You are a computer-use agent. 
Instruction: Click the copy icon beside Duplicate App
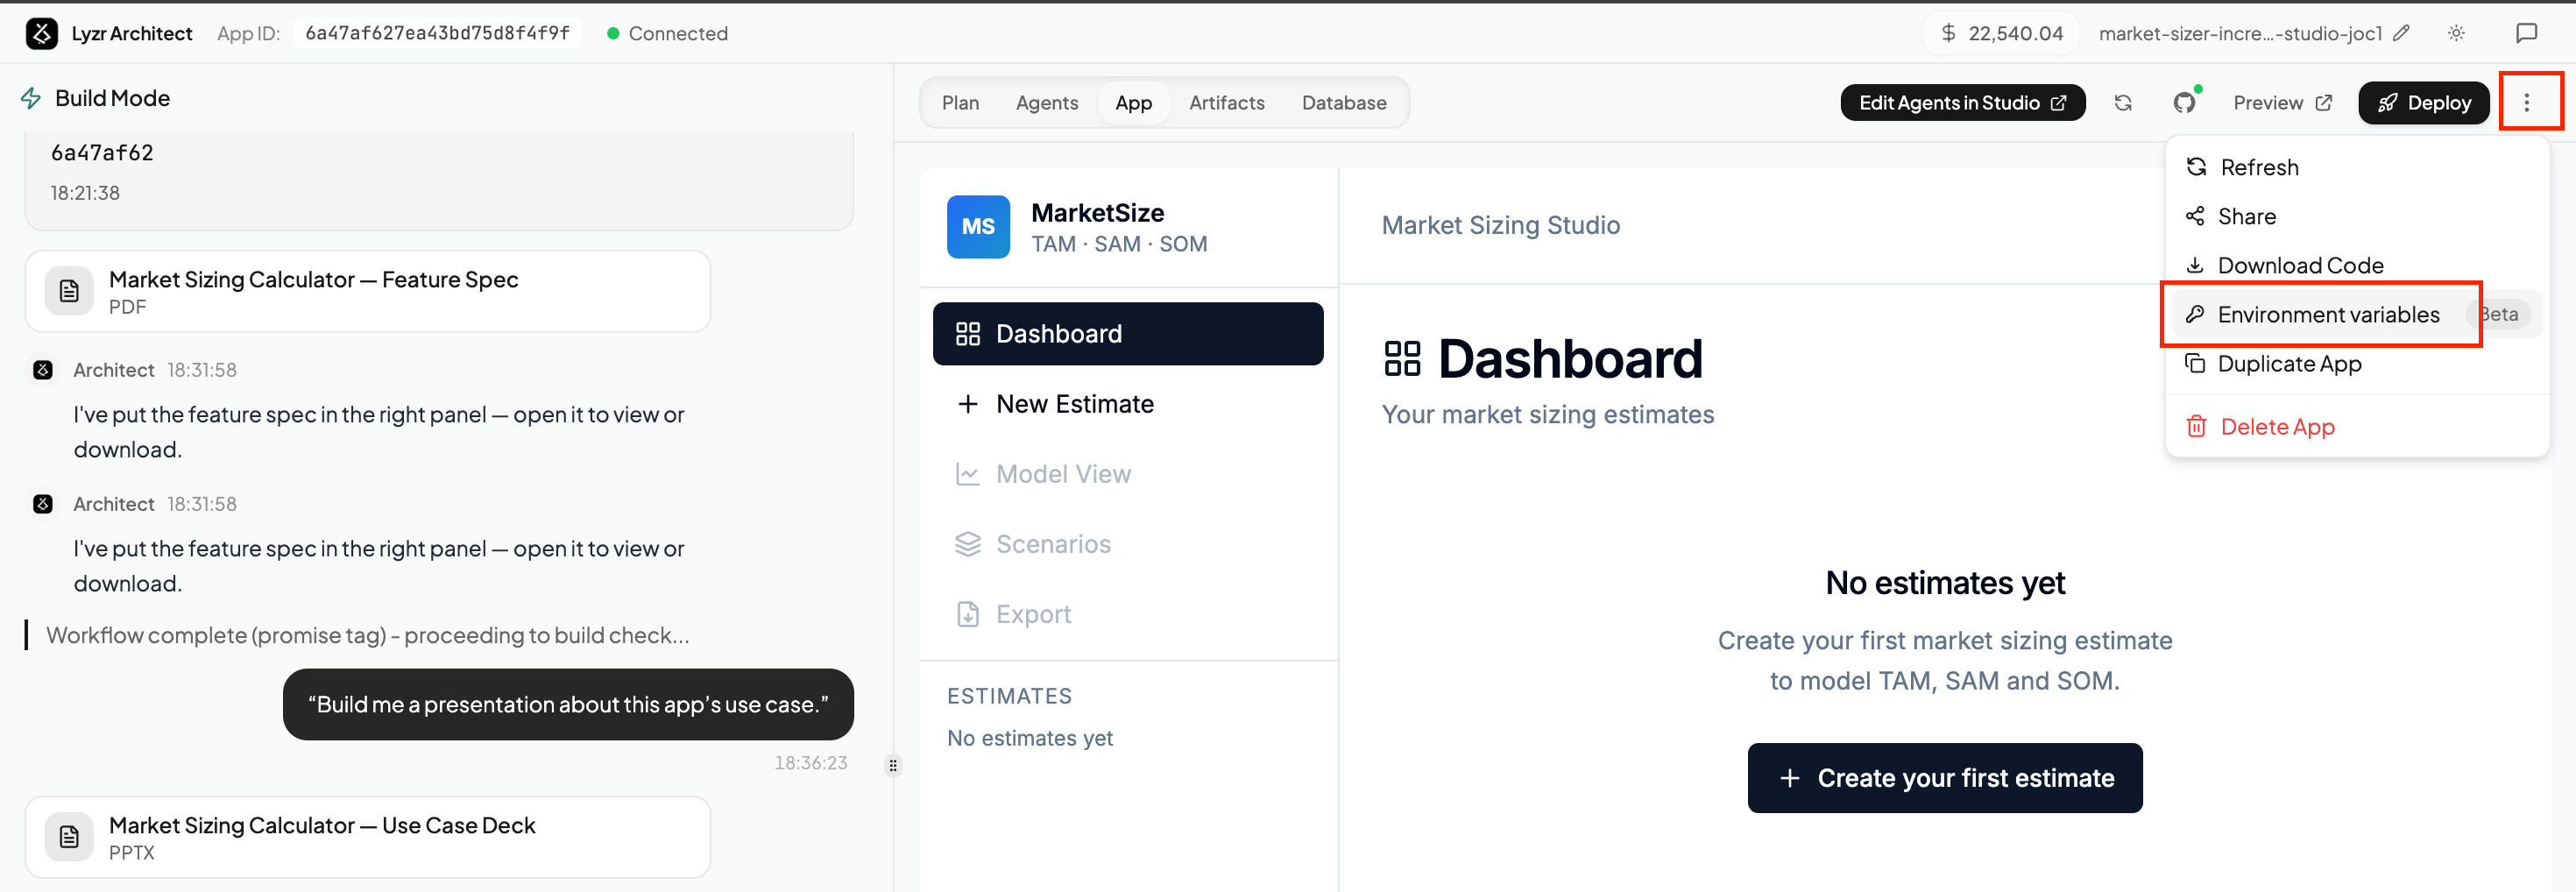(2195, 363)
